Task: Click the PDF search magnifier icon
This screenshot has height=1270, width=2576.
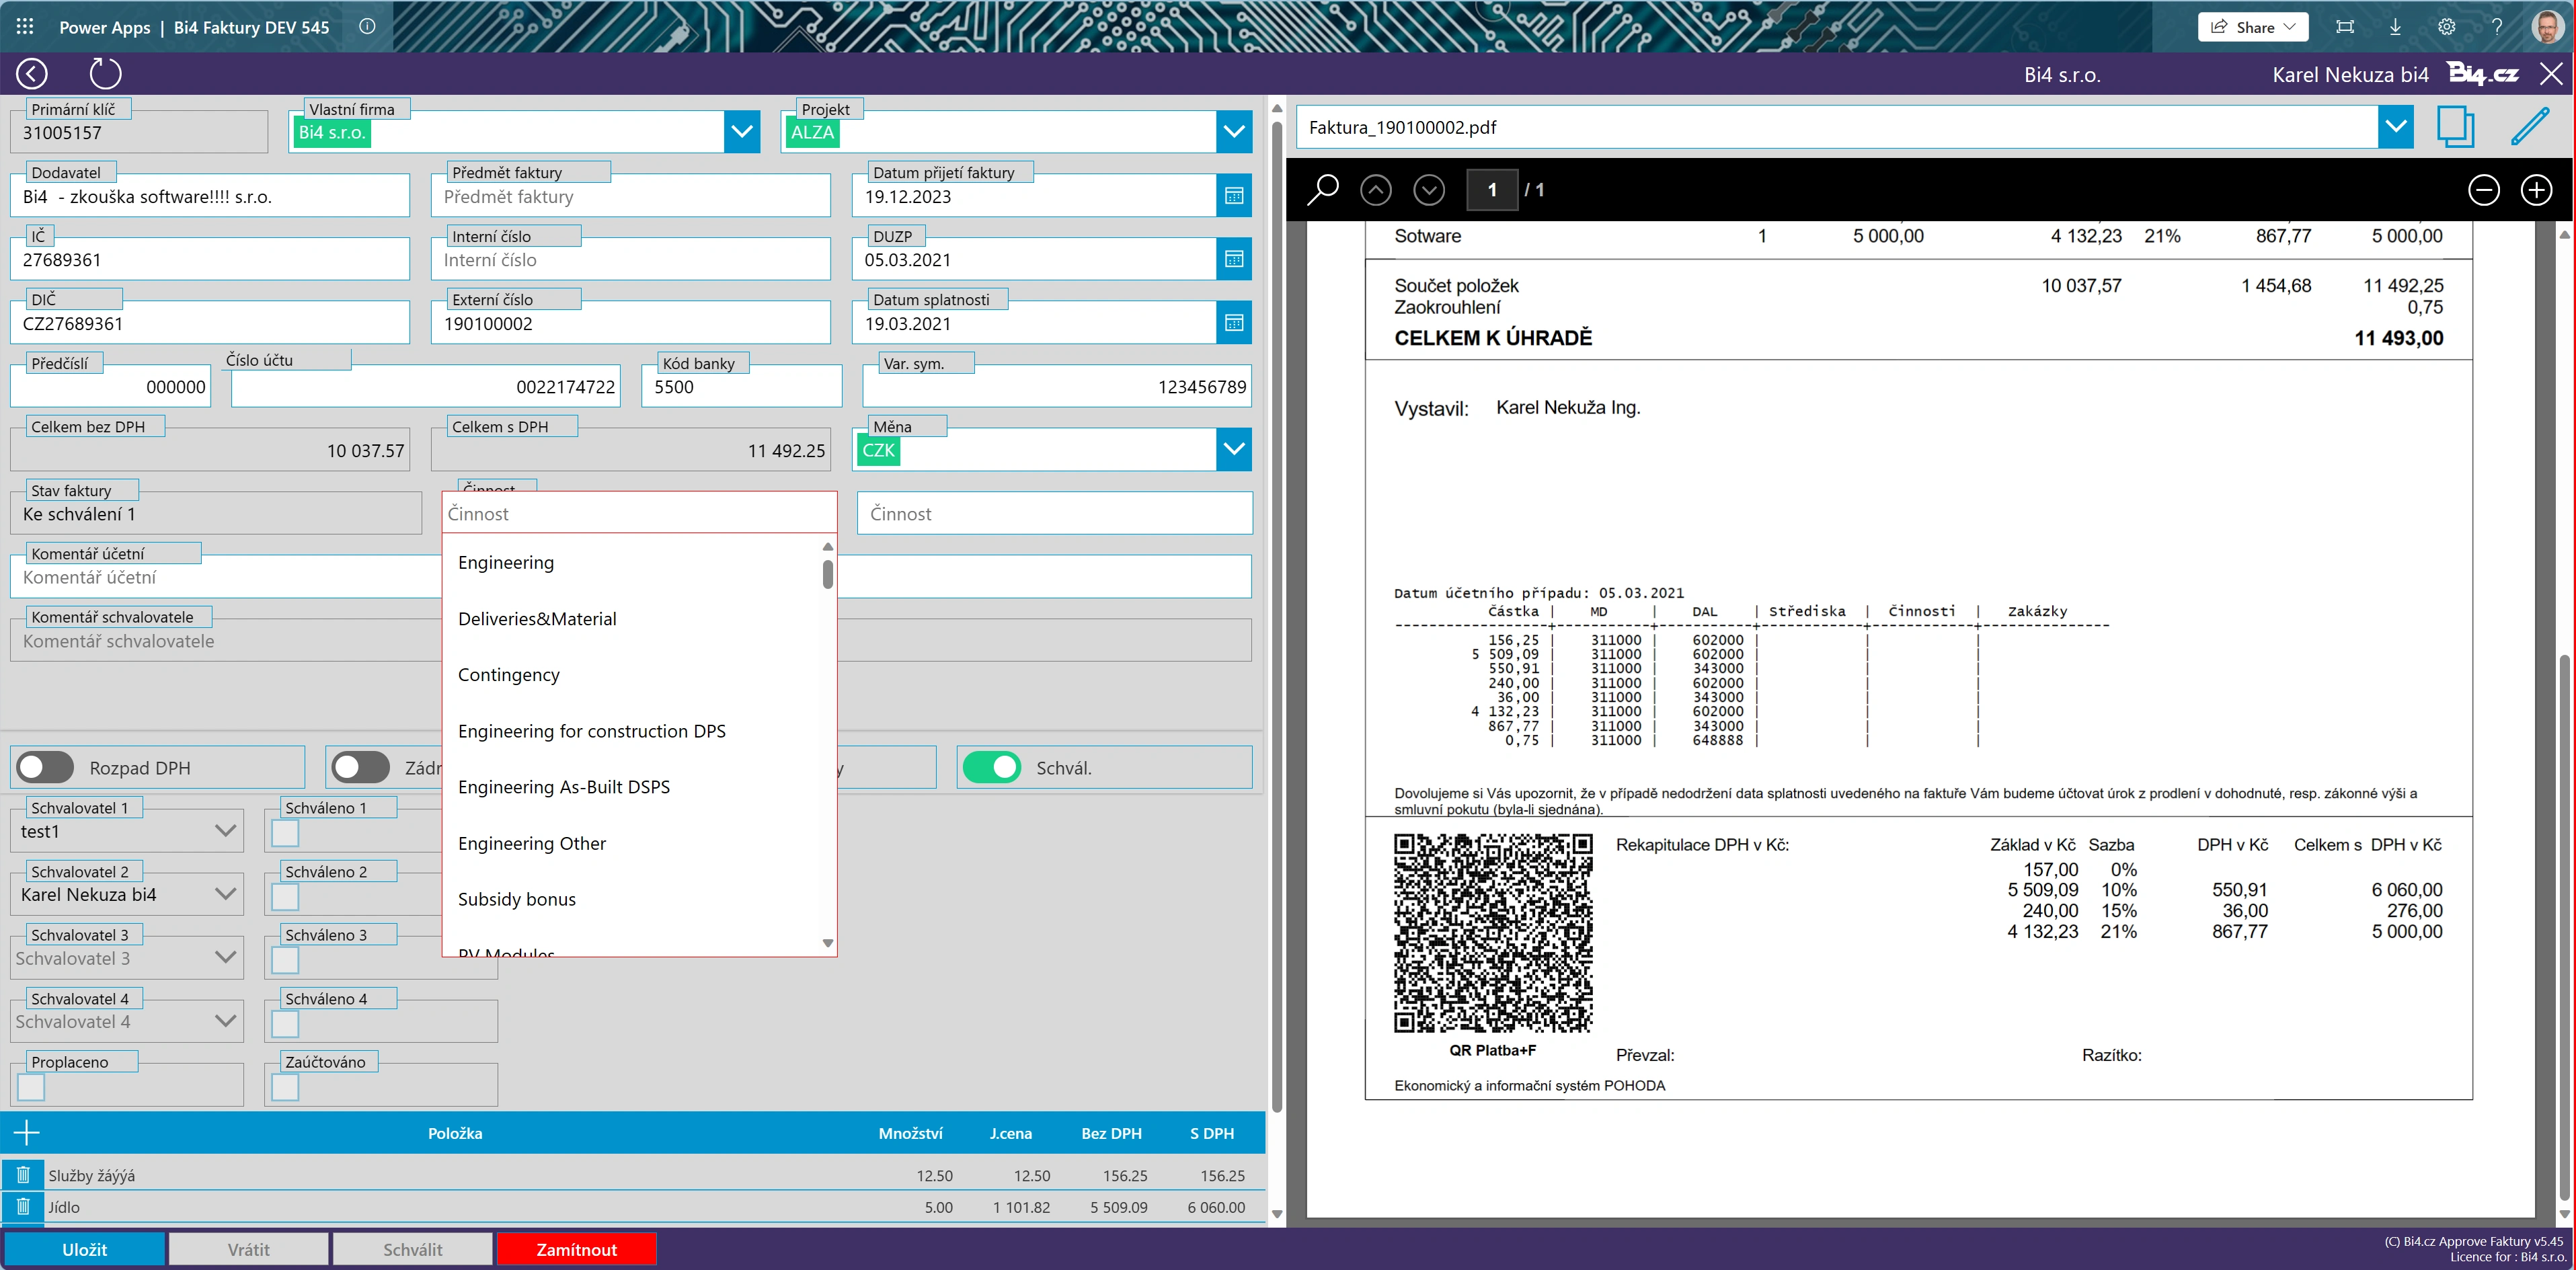Action: (x=1323, y=190)
